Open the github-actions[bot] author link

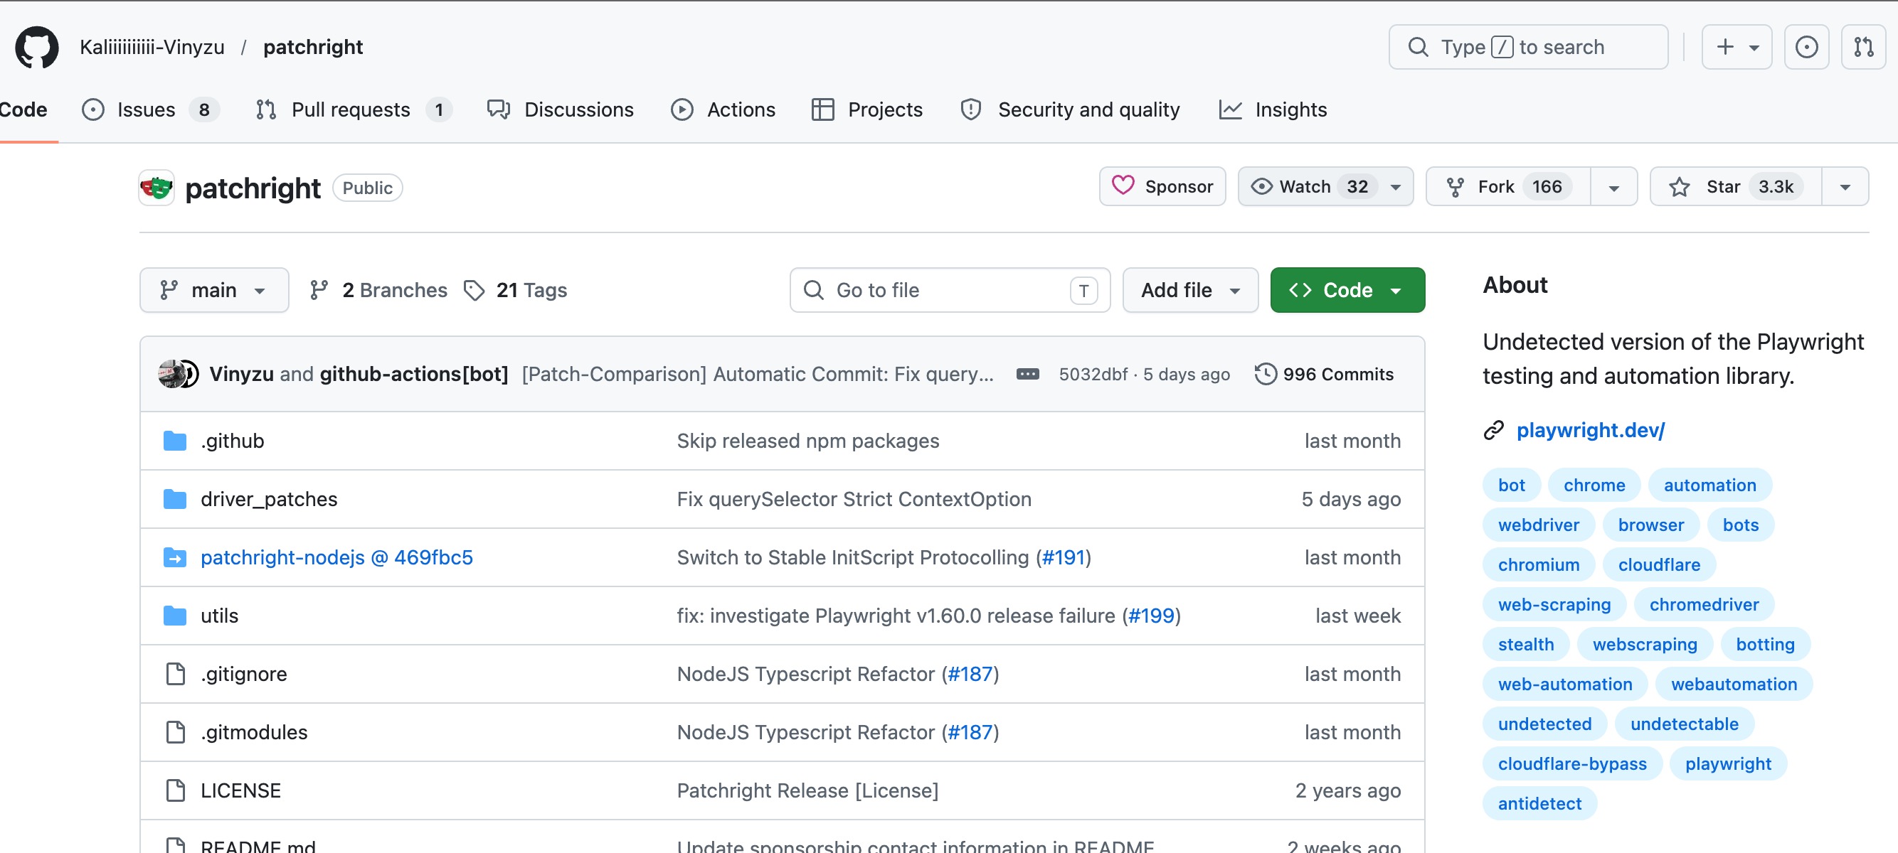(414, 374)
